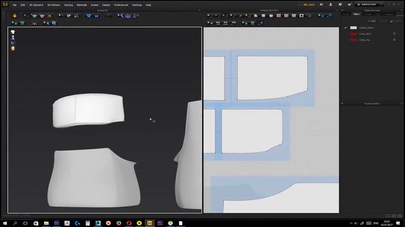The width and height of the screenshot is (405, 227).
Task: Click the orange Simulate arrow icon
Action: [15, 16]
